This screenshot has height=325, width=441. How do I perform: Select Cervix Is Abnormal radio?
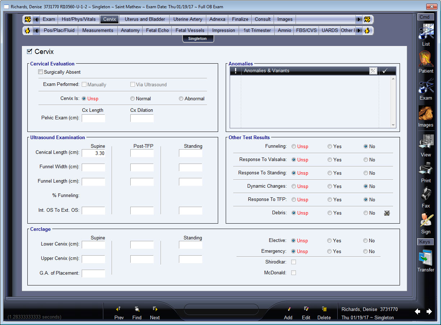pos(181,99)
